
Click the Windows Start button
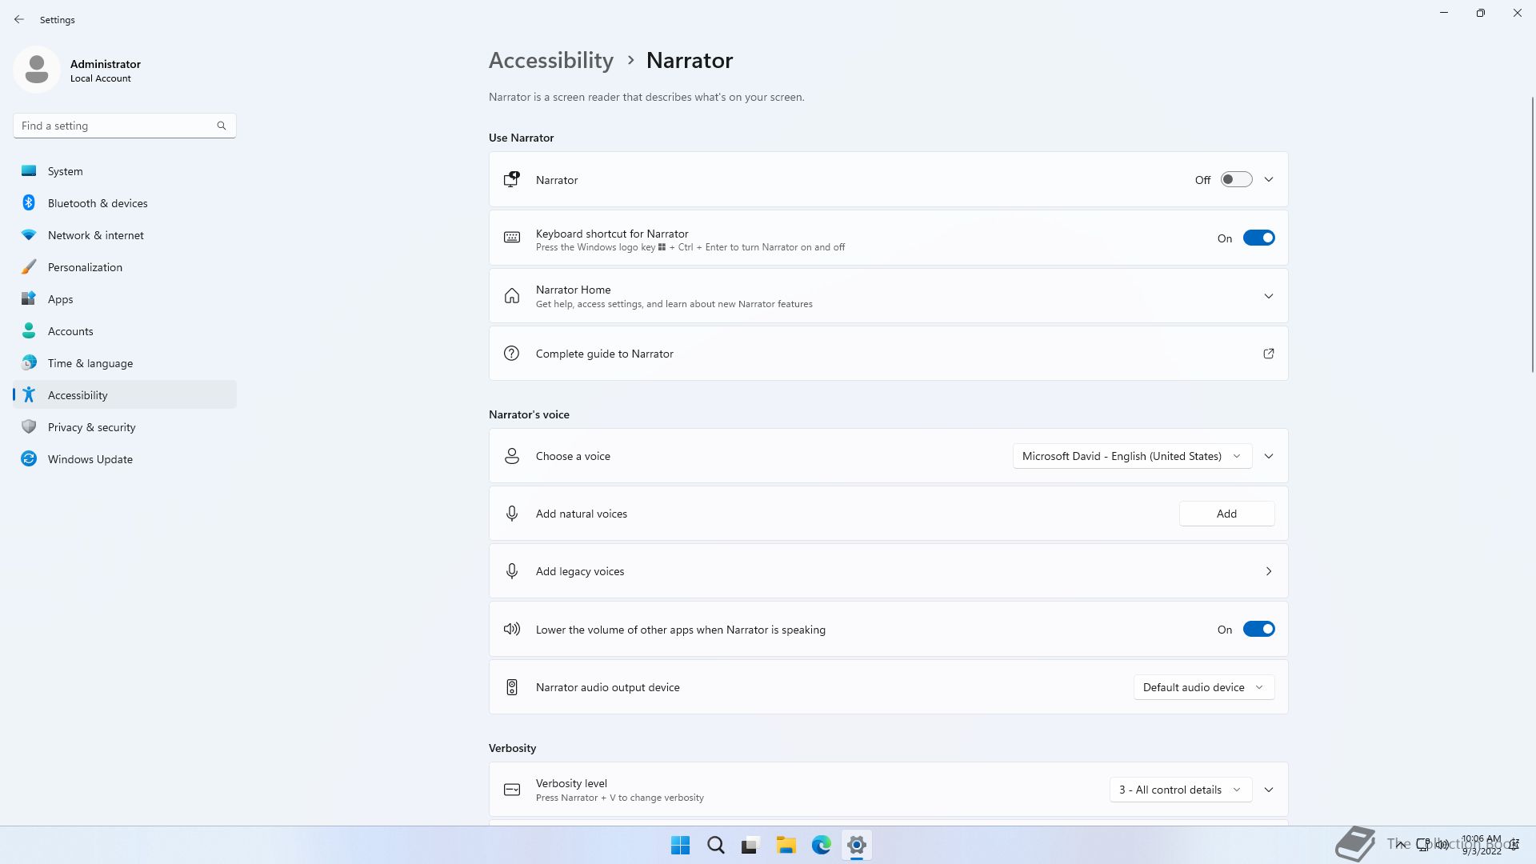(x=680, y=845)
